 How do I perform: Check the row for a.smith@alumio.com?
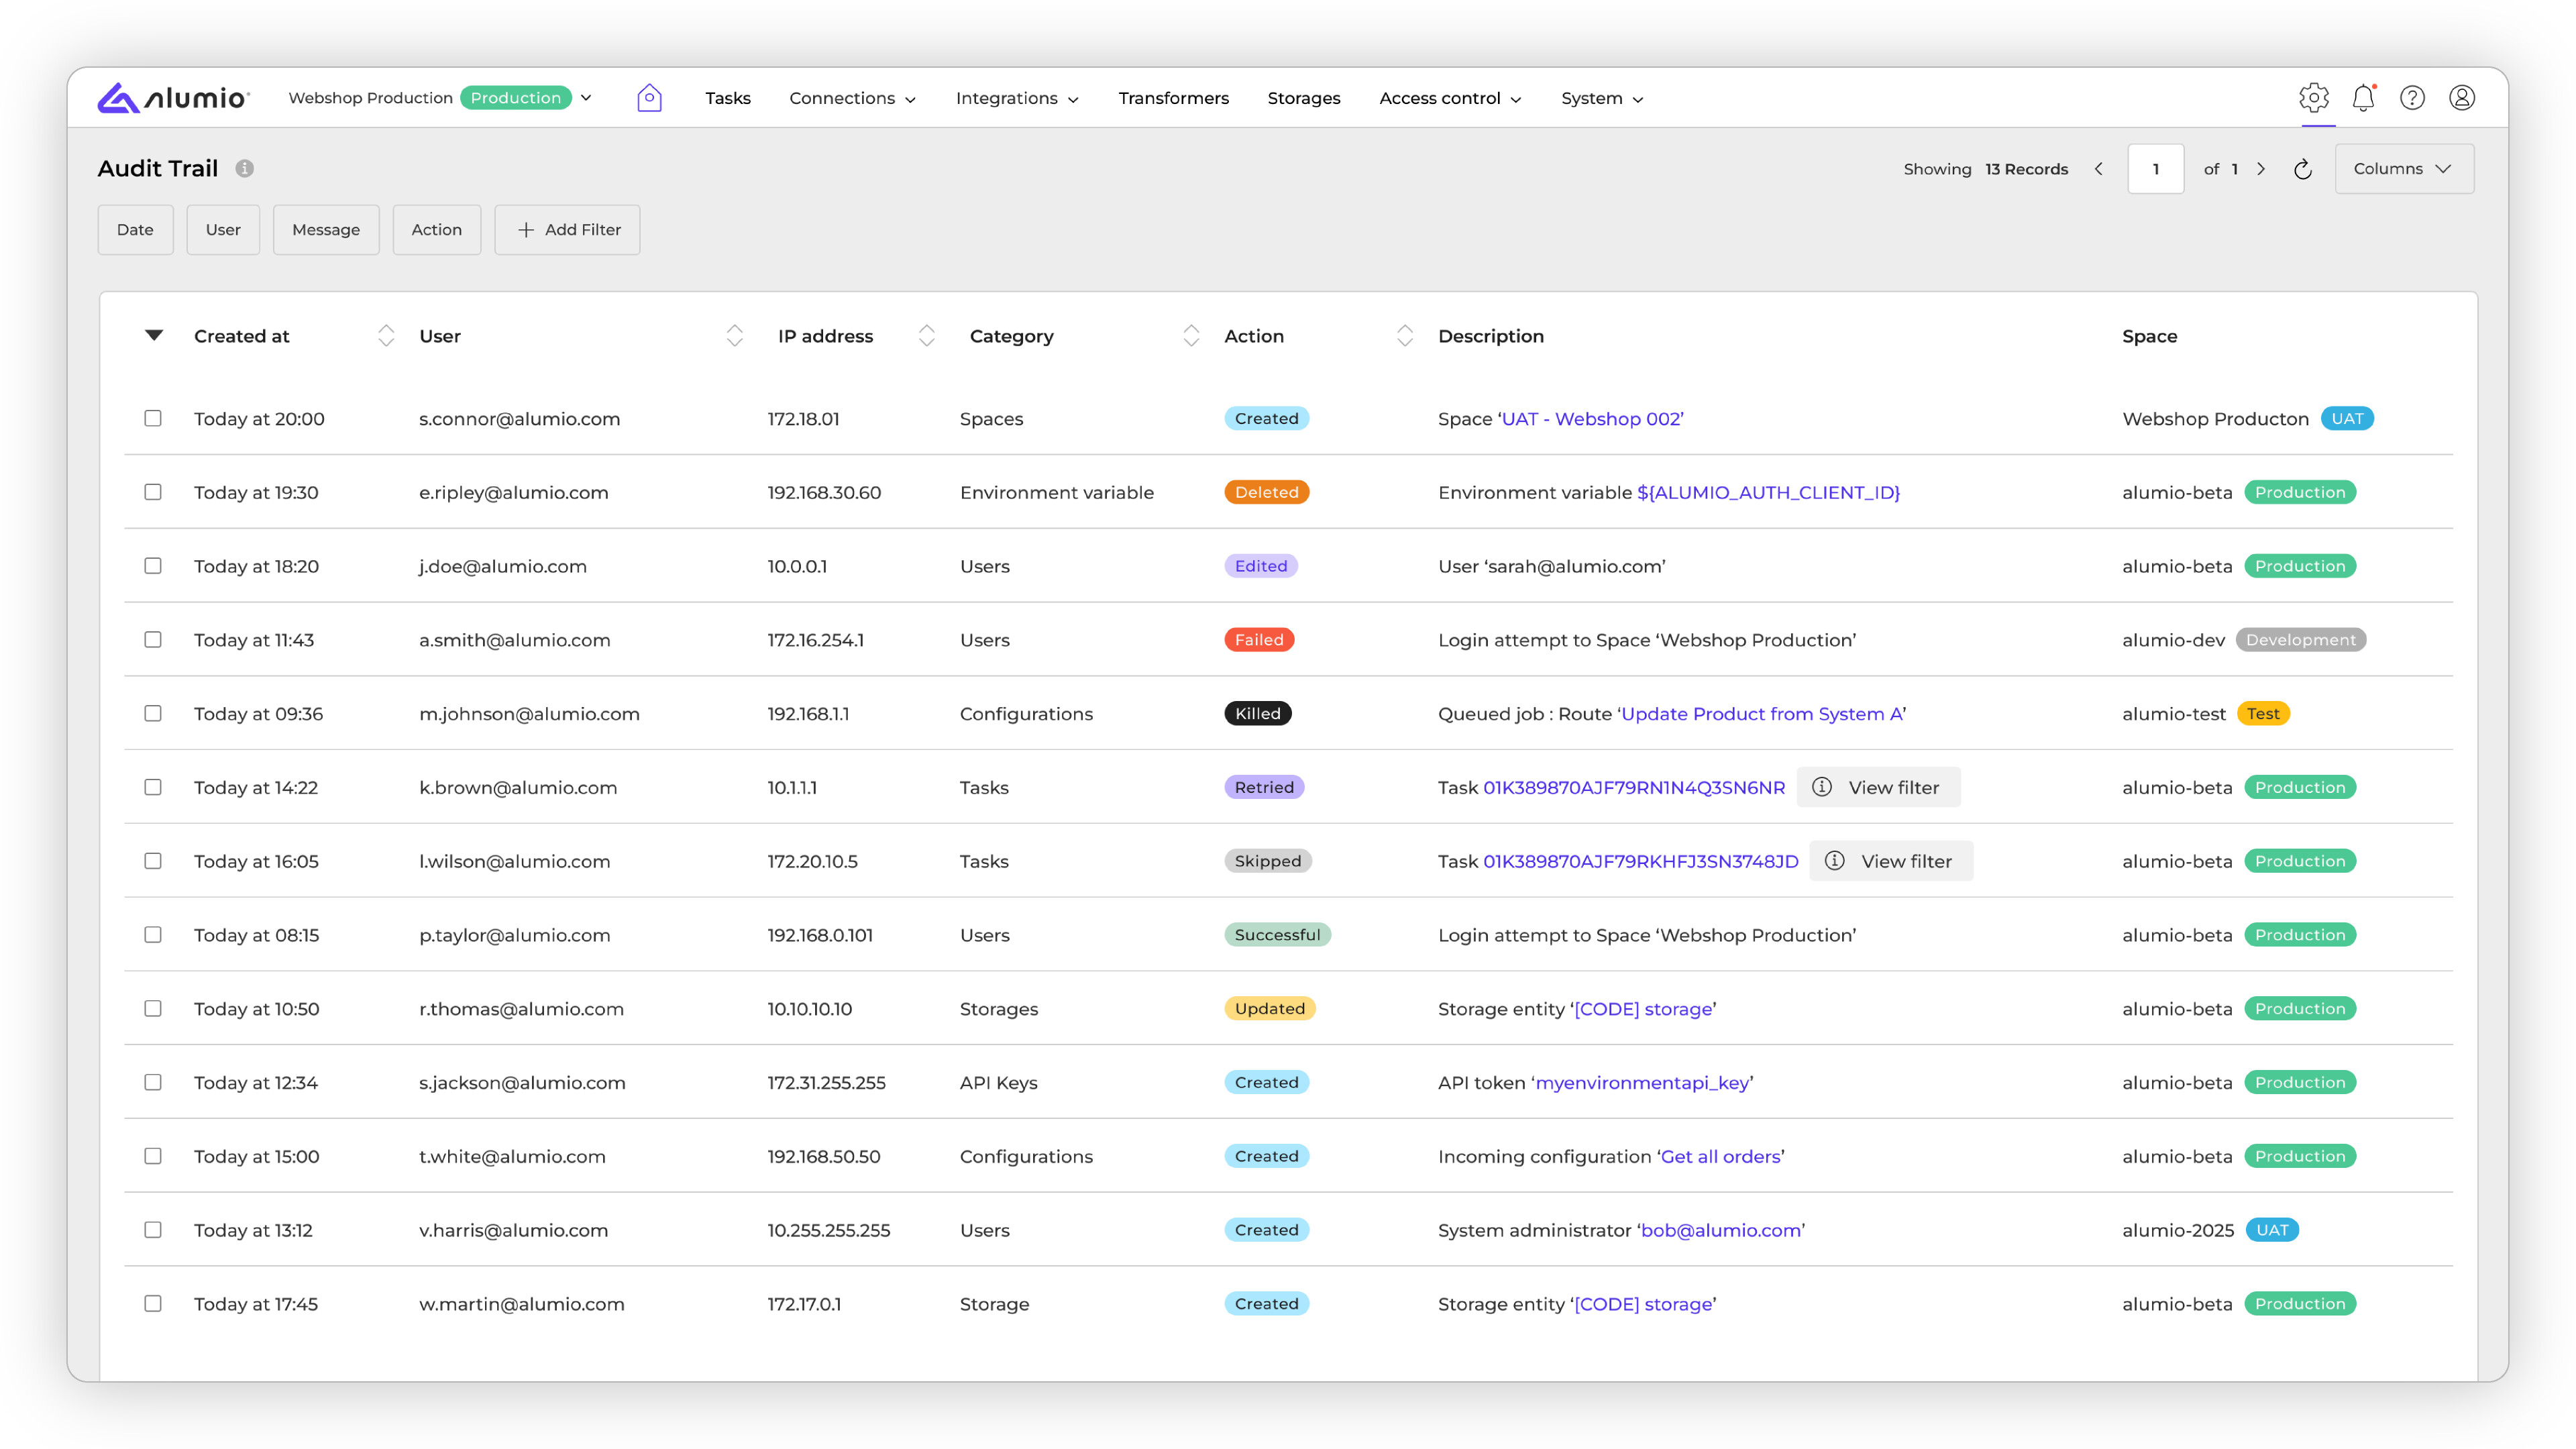(153, 639)
